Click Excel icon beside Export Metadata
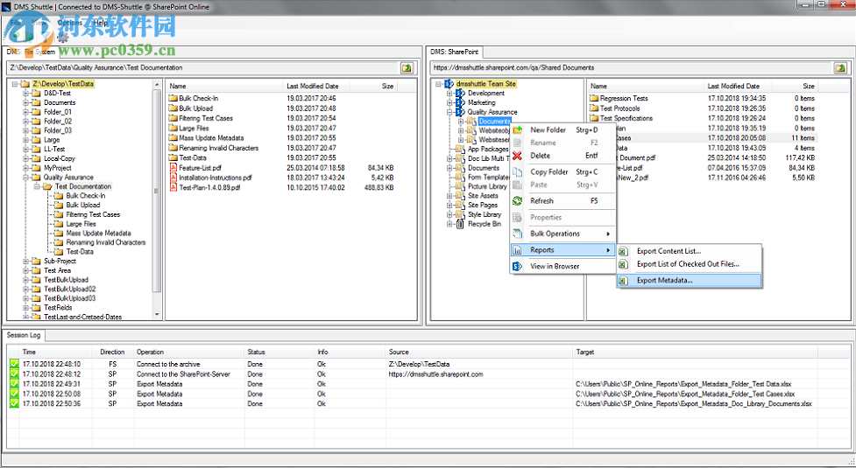The height and width of the screenshot is (468, 856). [624, 281]
